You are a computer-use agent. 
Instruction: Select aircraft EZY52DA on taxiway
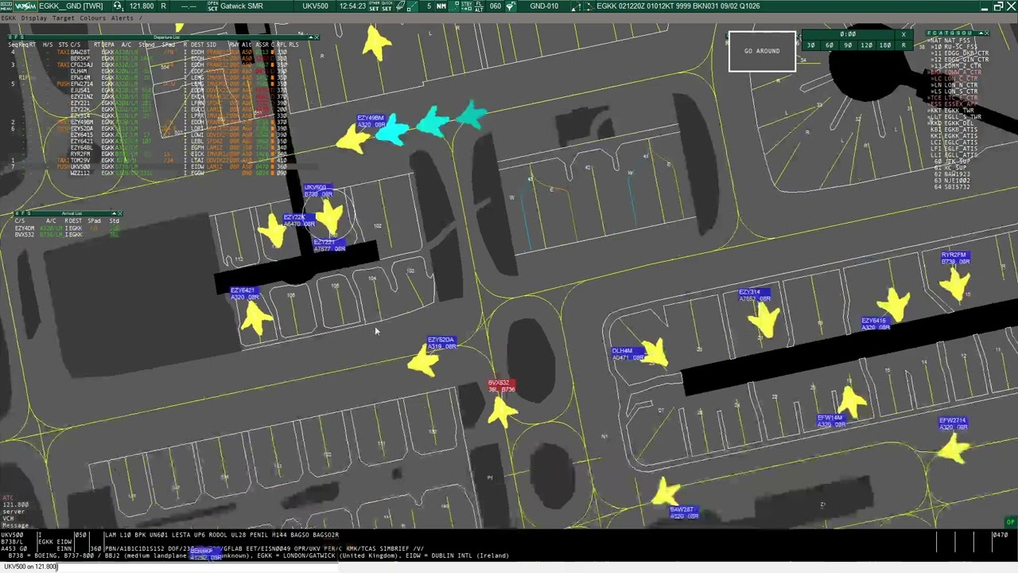click(424, 363)
